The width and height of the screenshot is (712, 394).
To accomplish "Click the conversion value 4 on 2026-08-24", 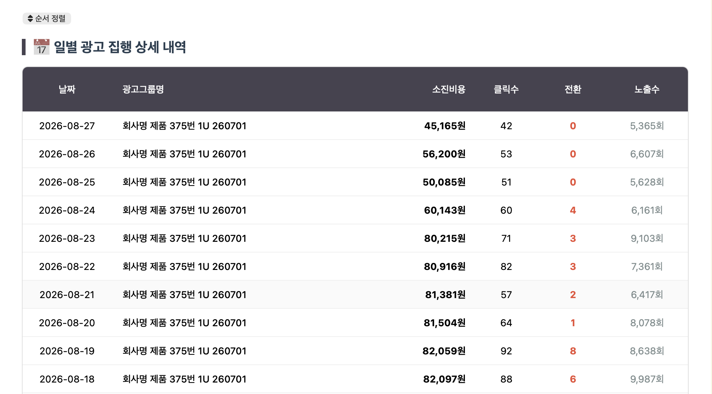I will [x=573, y=210].
